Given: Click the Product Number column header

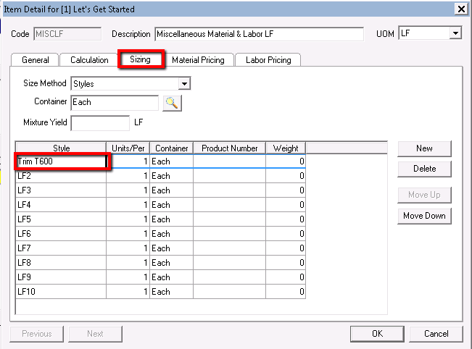Looking at the screenshot, I should click(x=229, y=148).
